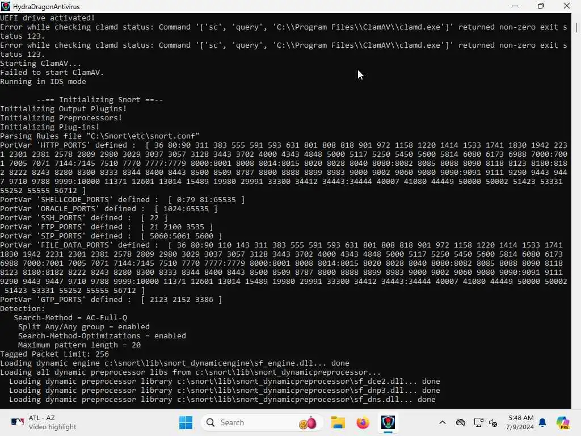Click the muted volume tray icon
The width and height of the screenshot is (581, 436).
(x=493, y=422)
